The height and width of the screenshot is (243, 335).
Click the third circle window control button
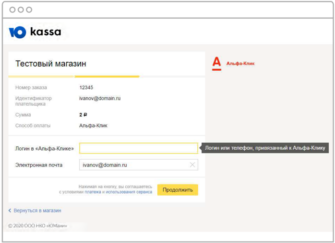[29, 10]
